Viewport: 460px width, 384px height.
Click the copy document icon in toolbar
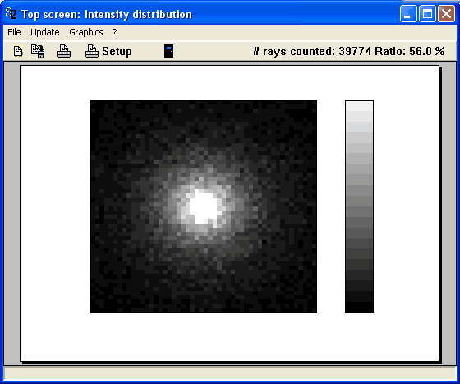click(x=18, y=51)
